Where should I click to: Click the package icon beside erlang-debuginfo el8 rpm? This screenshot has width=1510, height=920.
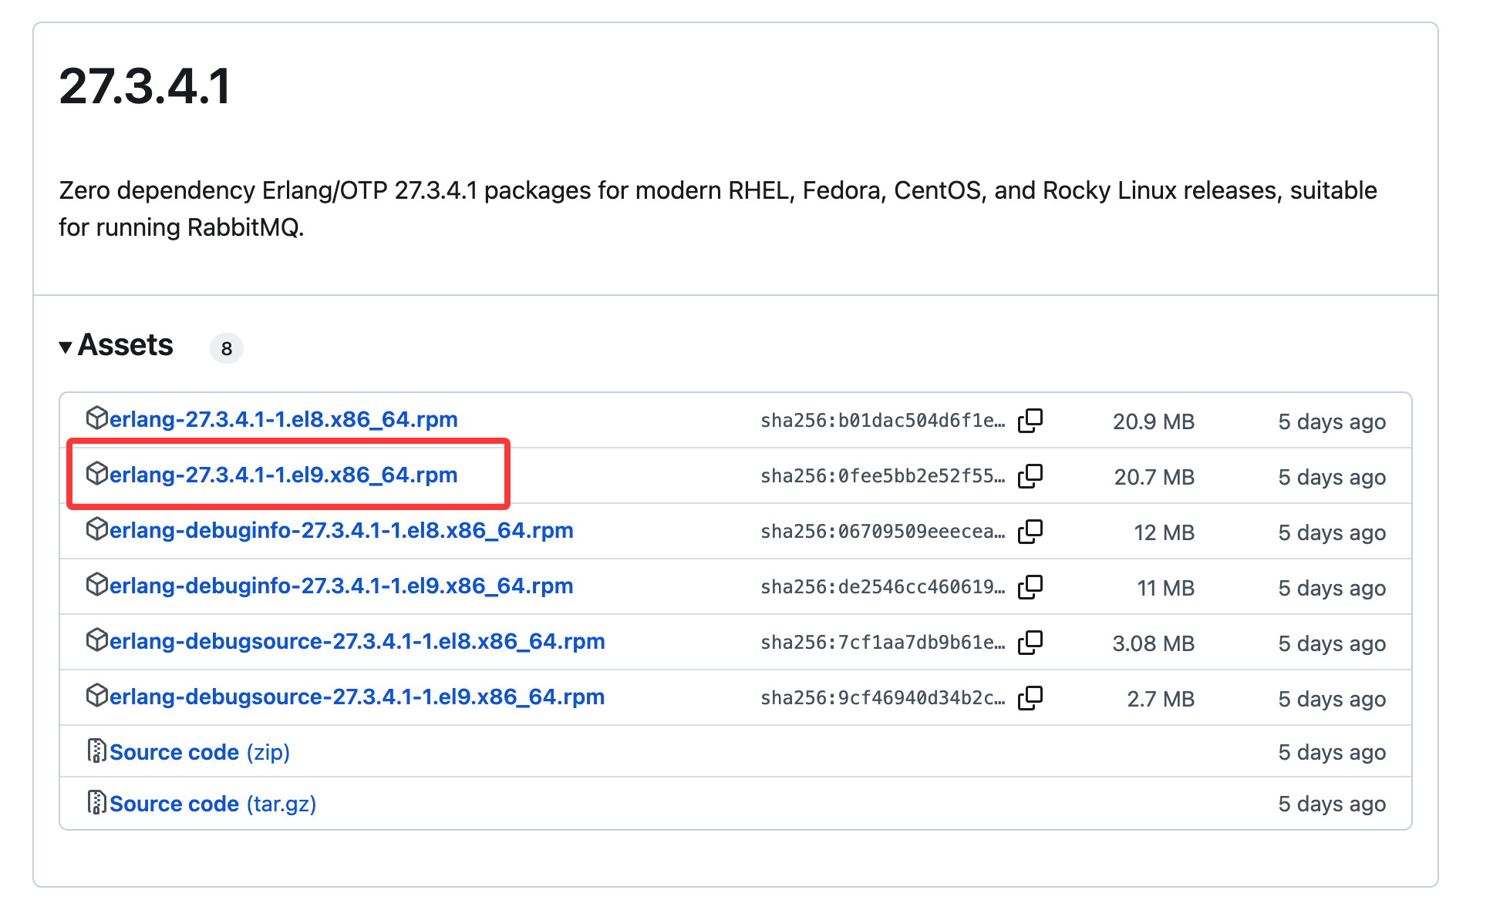(x=96, y=530)
